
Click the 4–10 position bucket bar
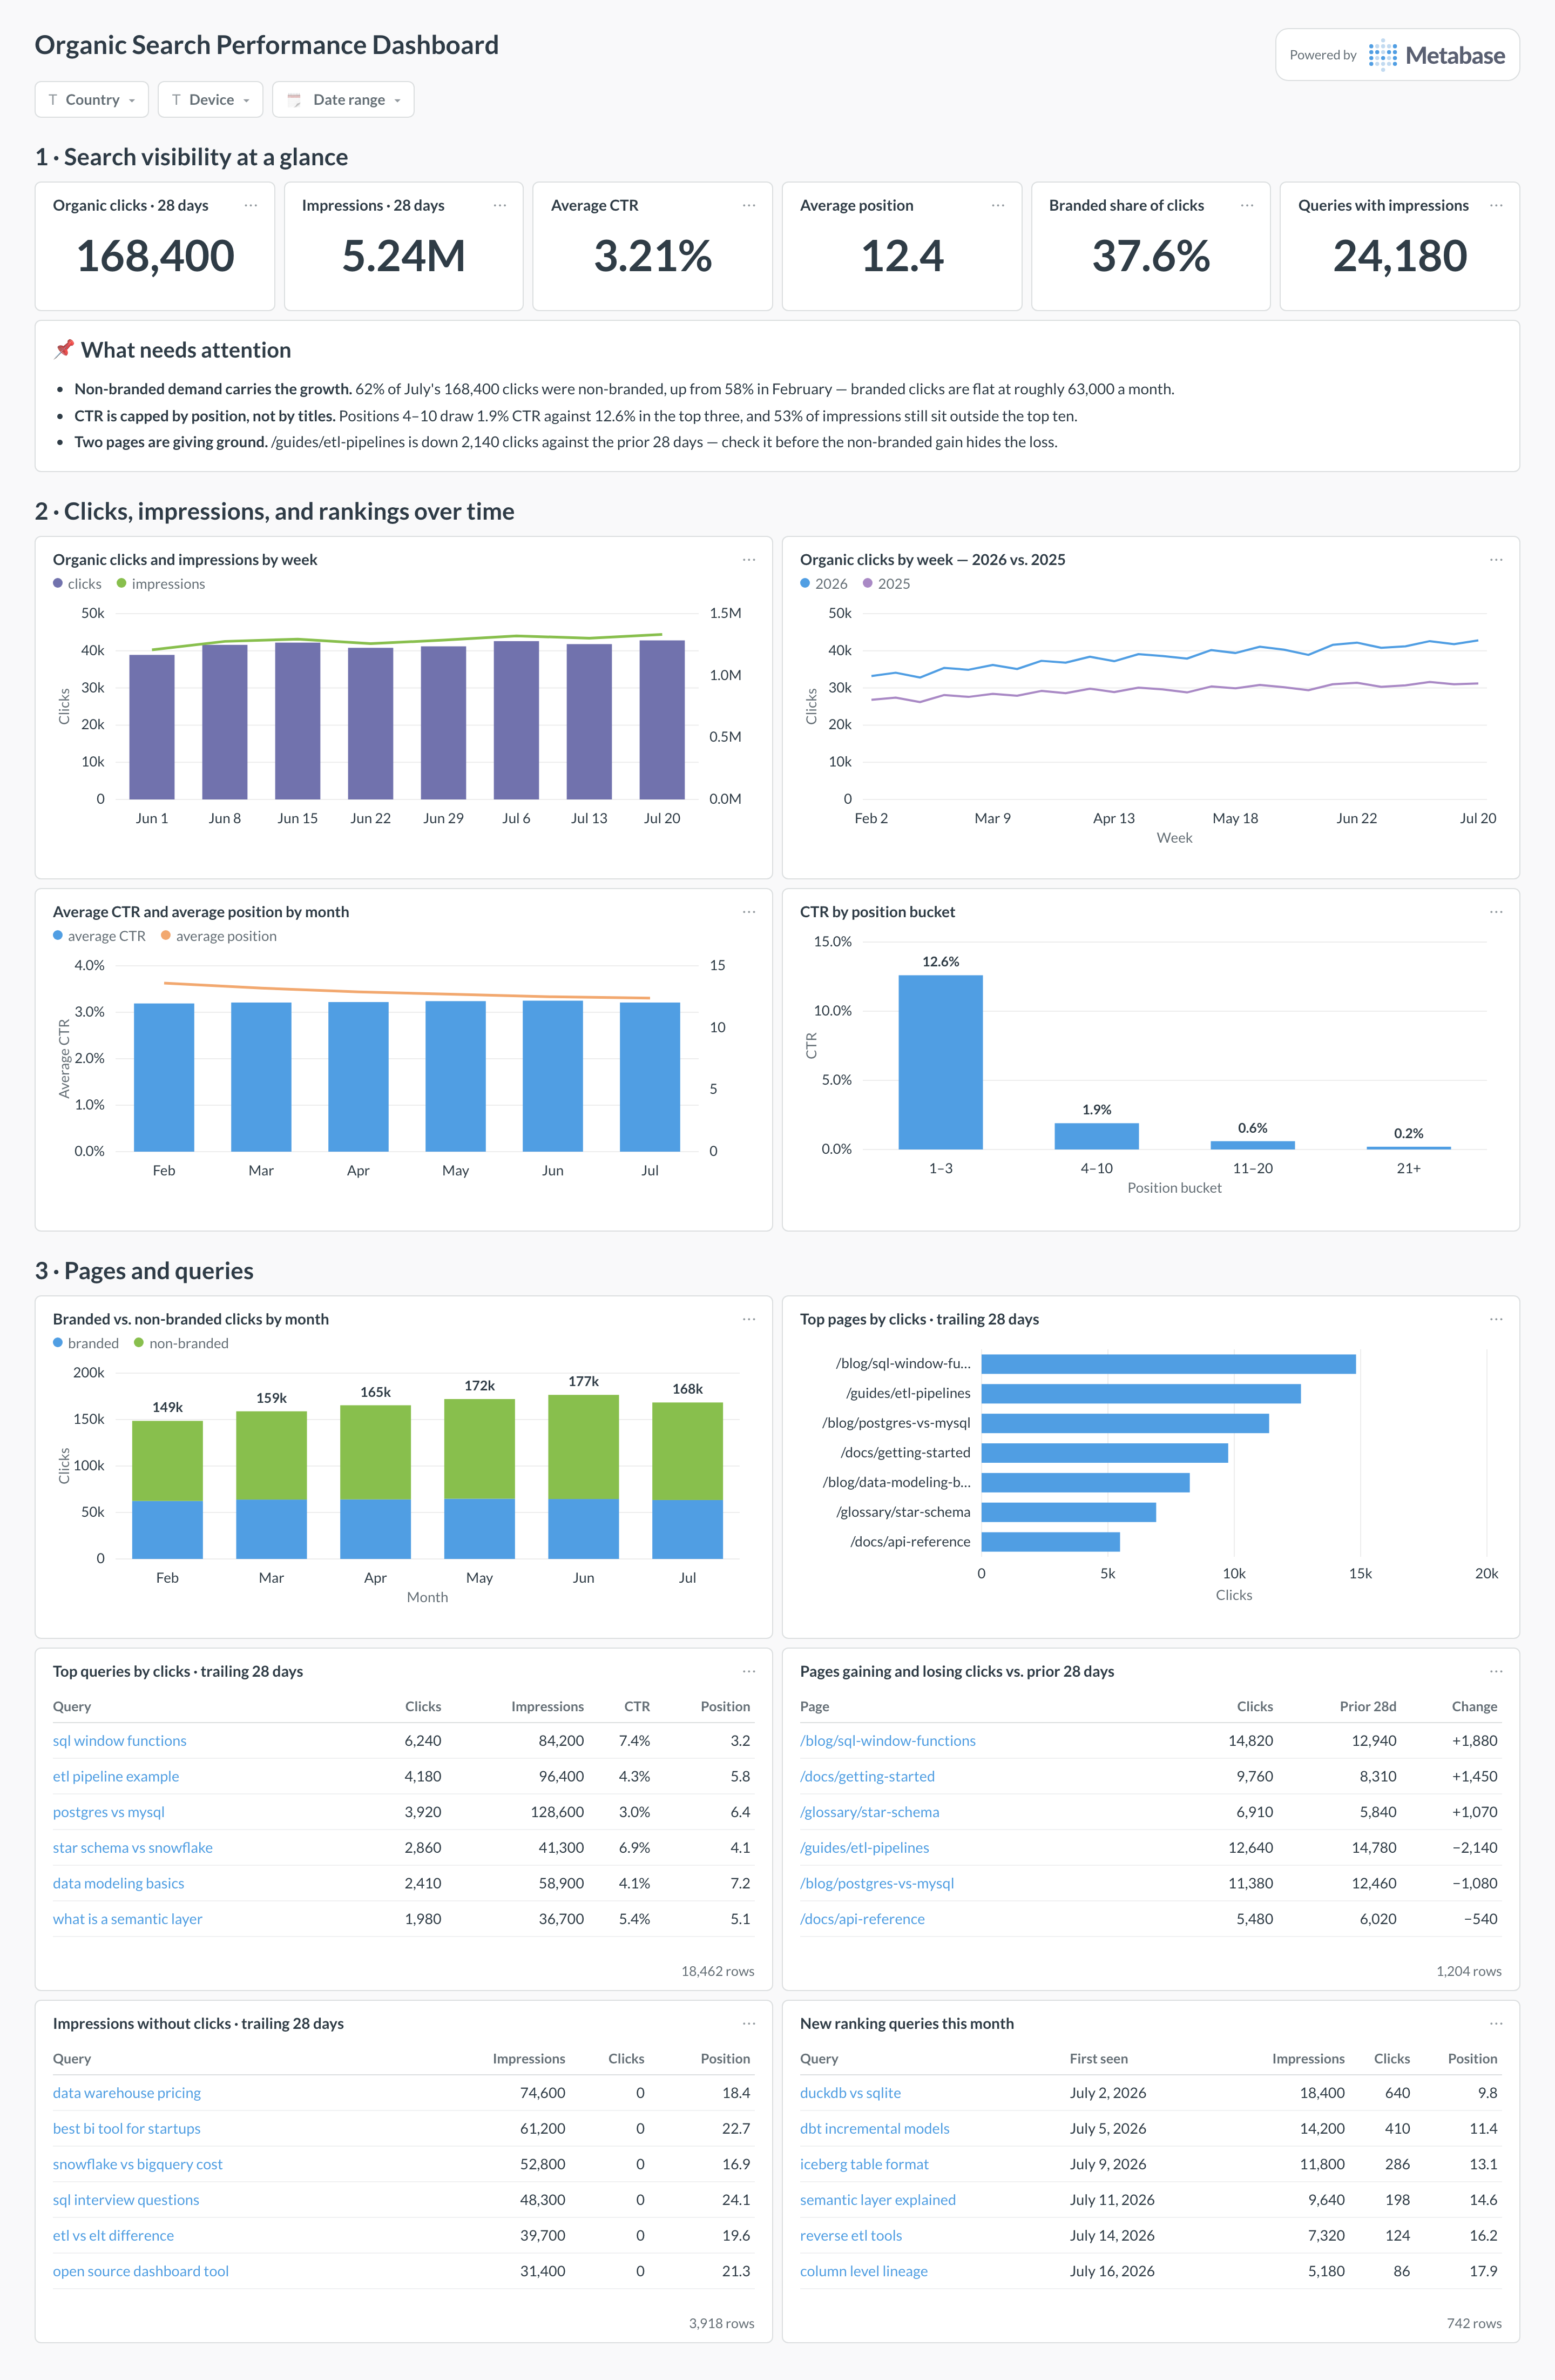pos(1096,1136)
